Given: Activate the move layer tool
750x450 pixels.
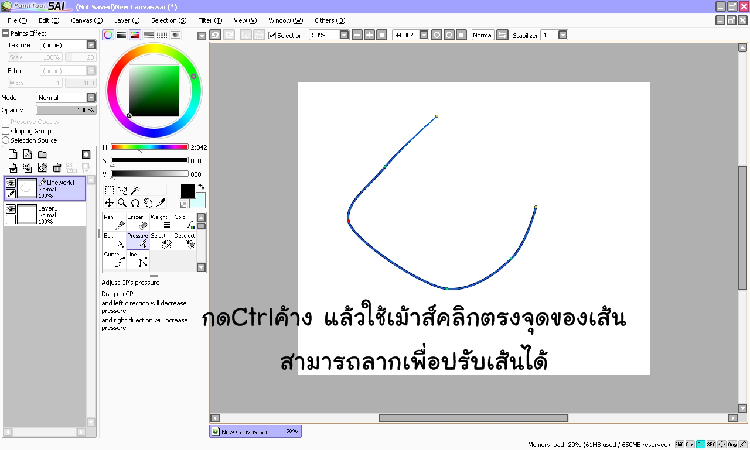Looking at the screenshot, I should tap(110, 203).
